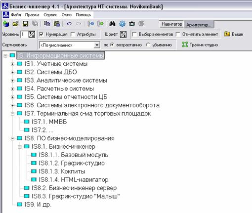Open the Файл menu
The width and height of the screenshot is (252, 213).
click(16, 15)
